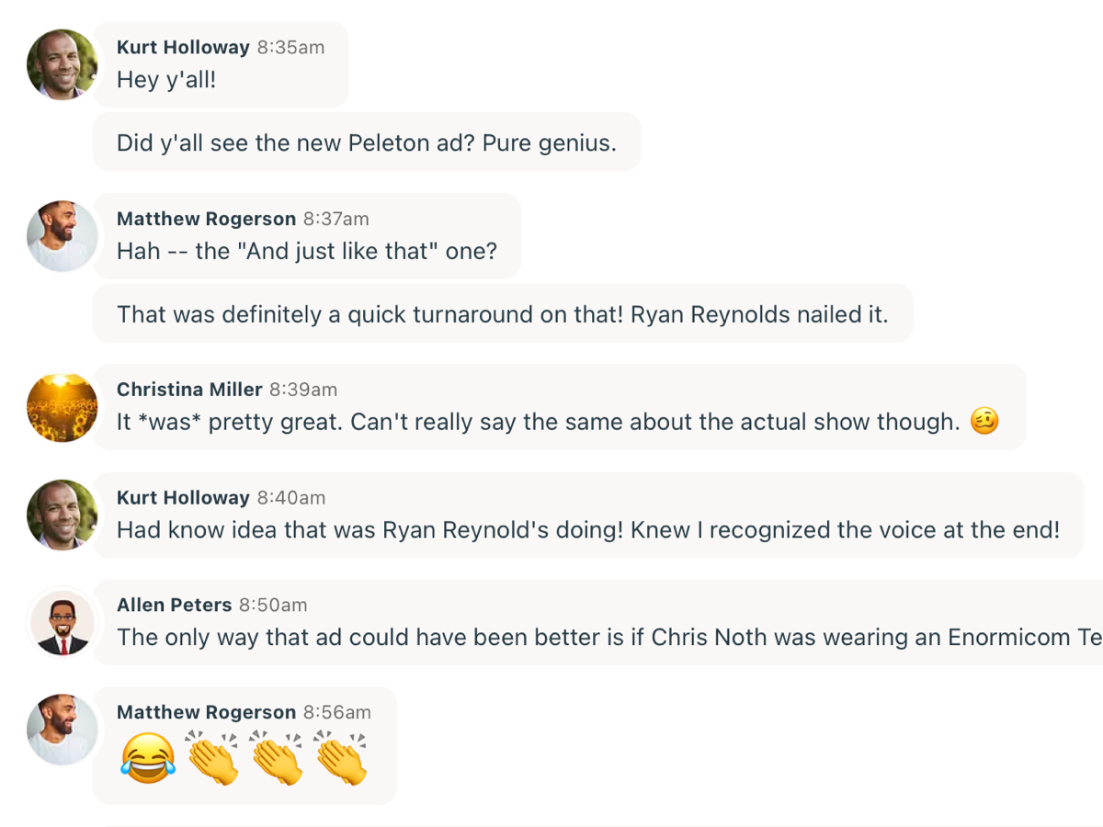Viewport: 1103px width, 827px height.
Task: Select the "Hey y'all!" message
Action: (x=166, y=80)
